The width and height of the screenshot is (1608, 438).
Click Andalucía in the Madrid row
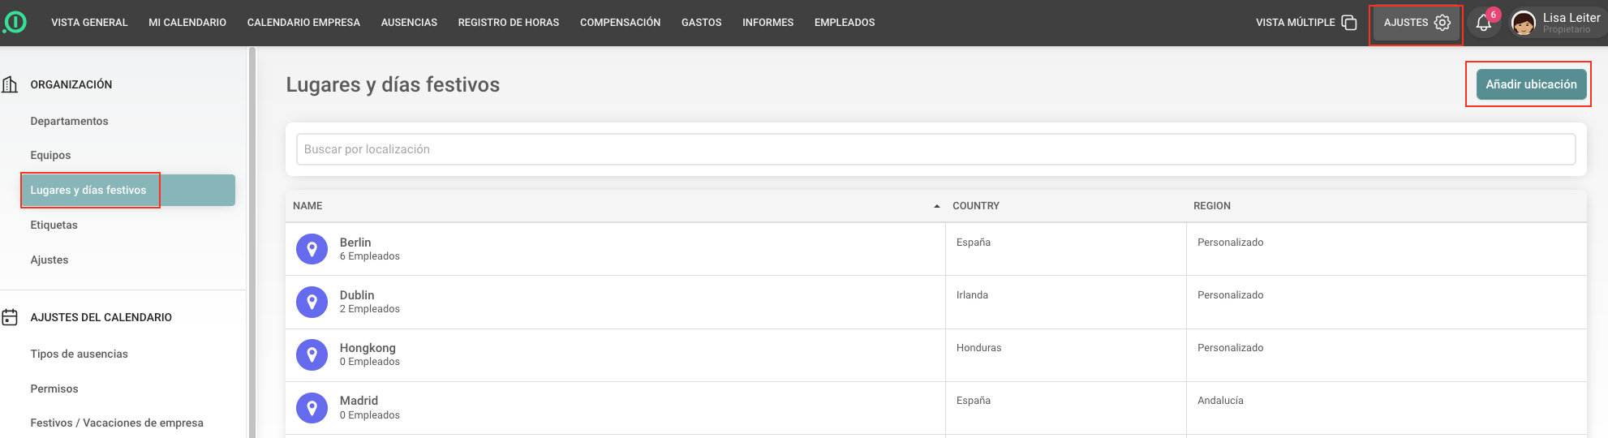click(1220, 401)
